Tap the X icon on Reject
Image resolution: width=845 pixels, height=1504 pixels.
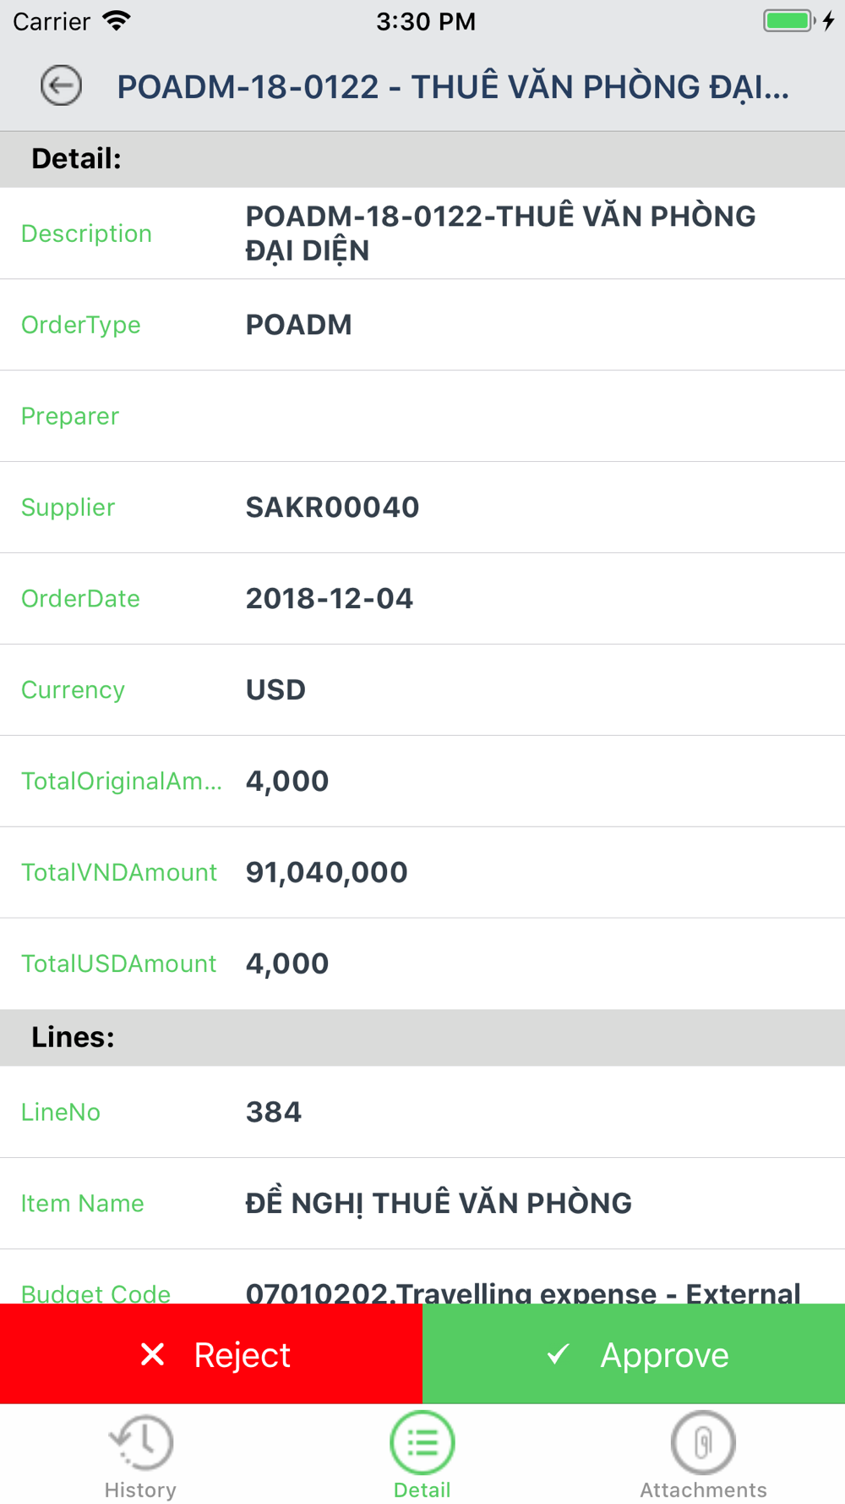pos(153,1354)
